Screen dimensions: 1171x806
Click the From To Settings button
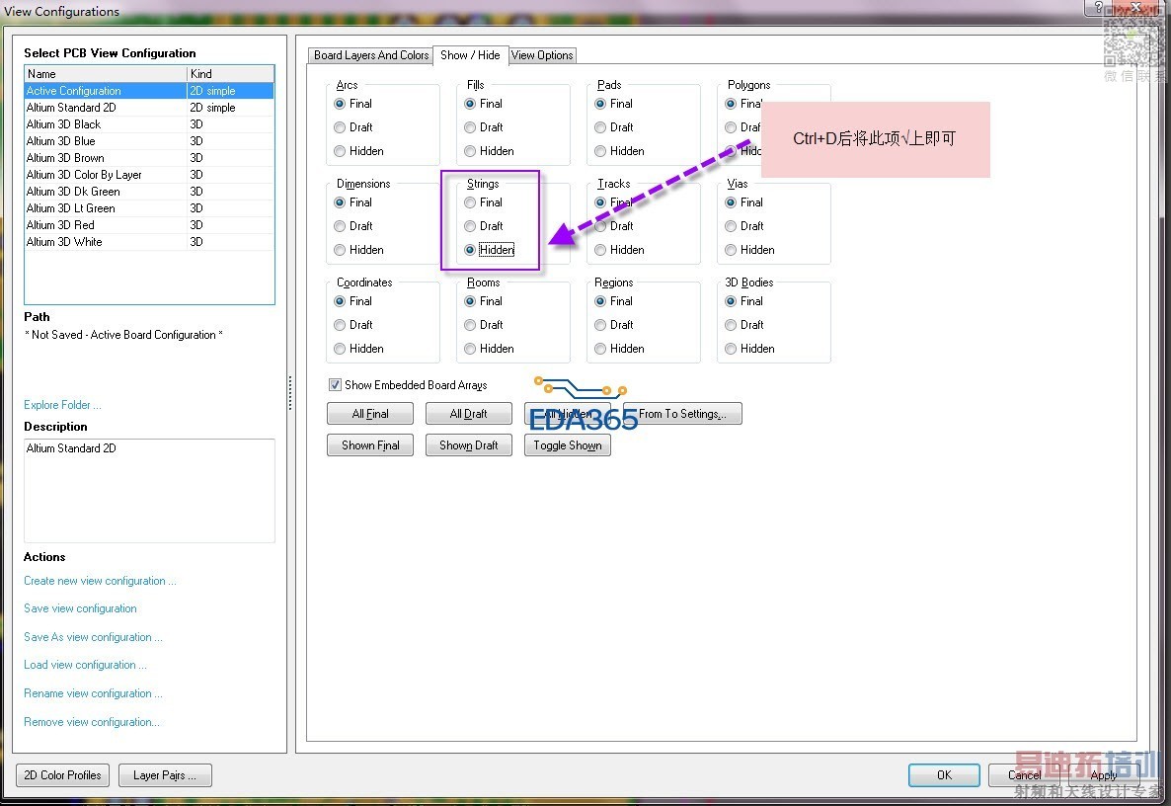(x=682, y=414)
